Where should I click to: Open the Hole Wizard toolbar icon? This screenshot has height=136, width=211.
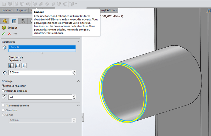click(59, 4)
